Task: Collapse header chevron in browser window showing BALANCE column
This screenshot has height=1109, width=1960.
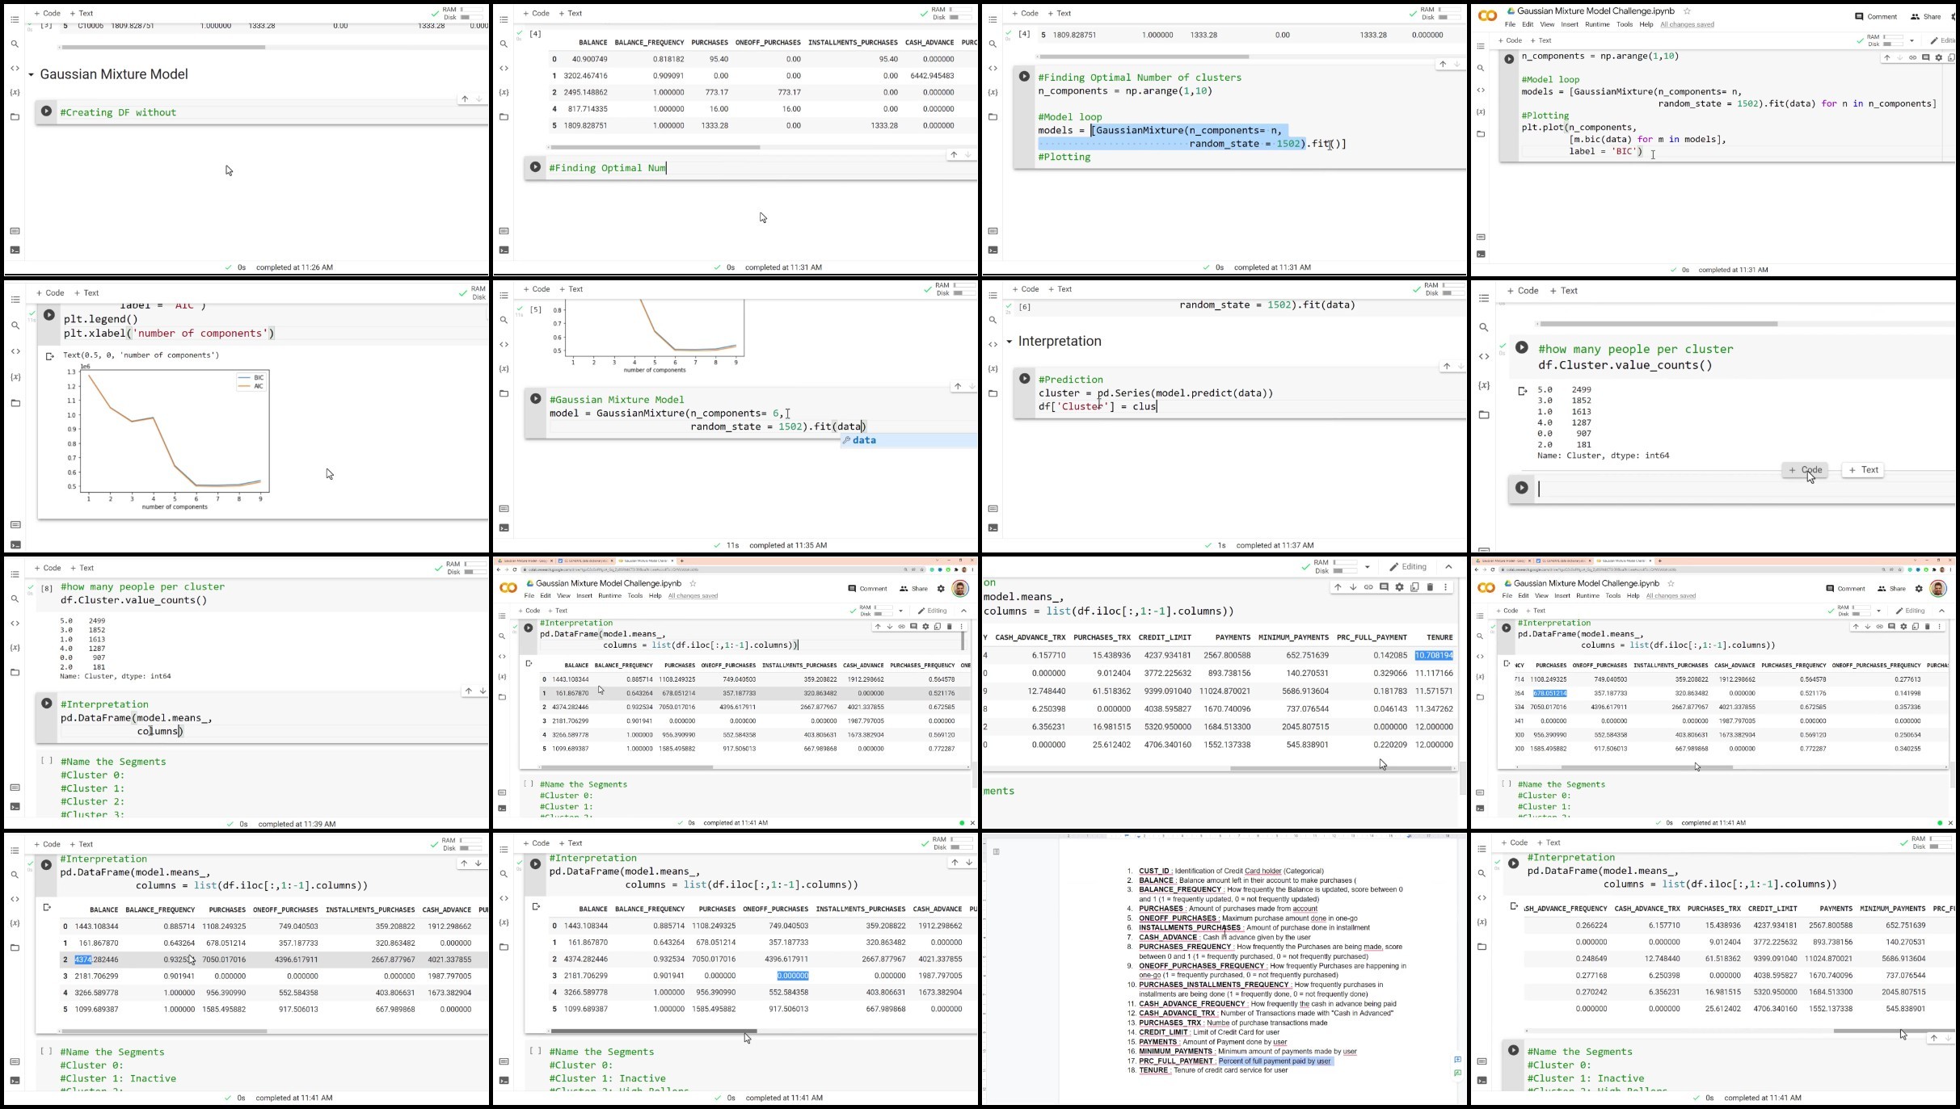Action: (963, 611)
